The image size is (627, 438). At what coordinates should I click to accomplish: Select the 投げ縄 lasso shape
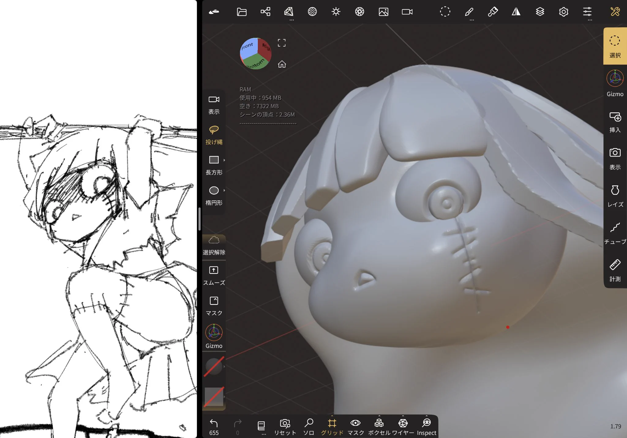coord(214,135)
